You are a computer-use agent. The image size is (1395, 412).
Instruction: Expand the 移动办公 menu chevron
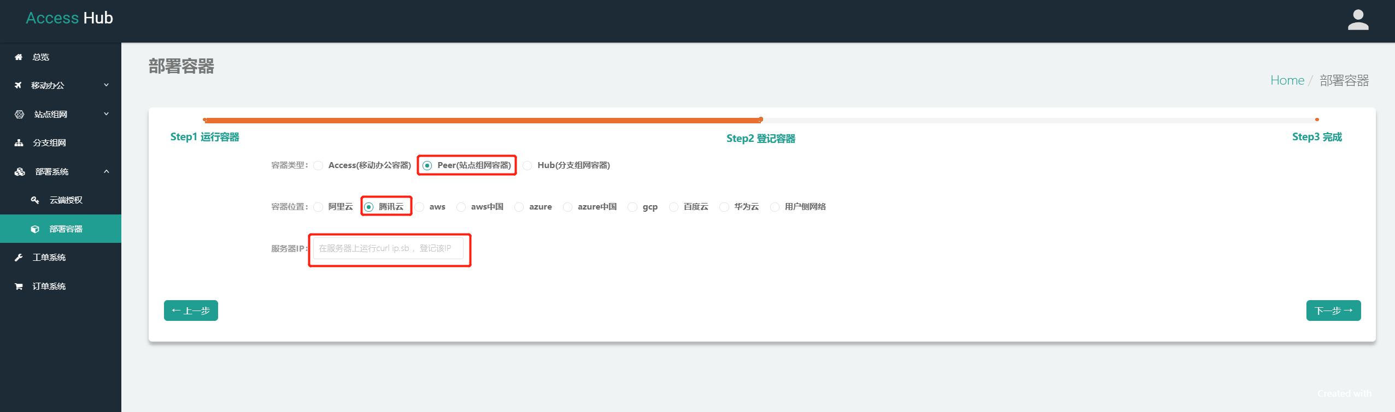[107, 85]
